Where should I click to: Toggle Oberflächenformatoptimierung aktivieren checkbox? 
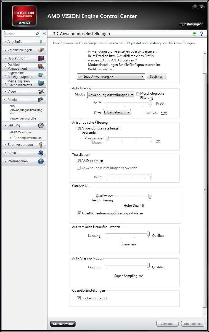[79, 213]
